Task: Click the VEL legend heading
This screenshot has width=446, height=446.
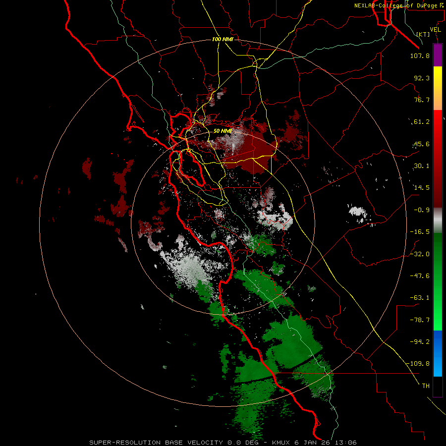Action: (x=435, y=30)
